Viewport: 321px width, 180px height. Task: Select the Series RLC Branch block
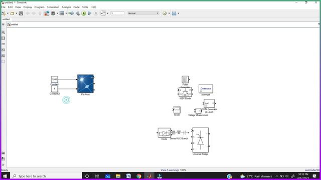pos(180,132)
